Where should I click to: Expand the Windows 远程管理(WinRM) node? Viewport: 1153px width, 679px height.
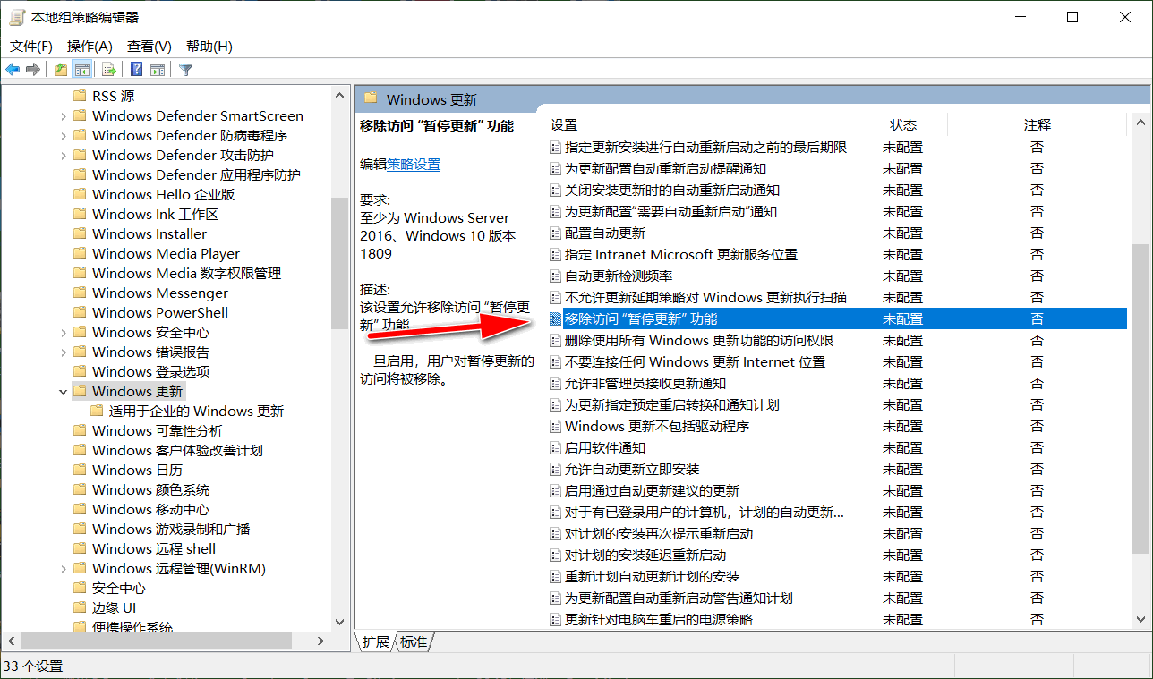click(x=63, y=568)
